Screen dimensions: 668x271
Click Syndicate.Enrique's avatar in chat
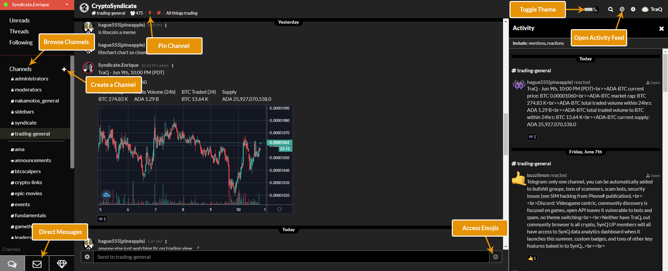pos(88,68)
